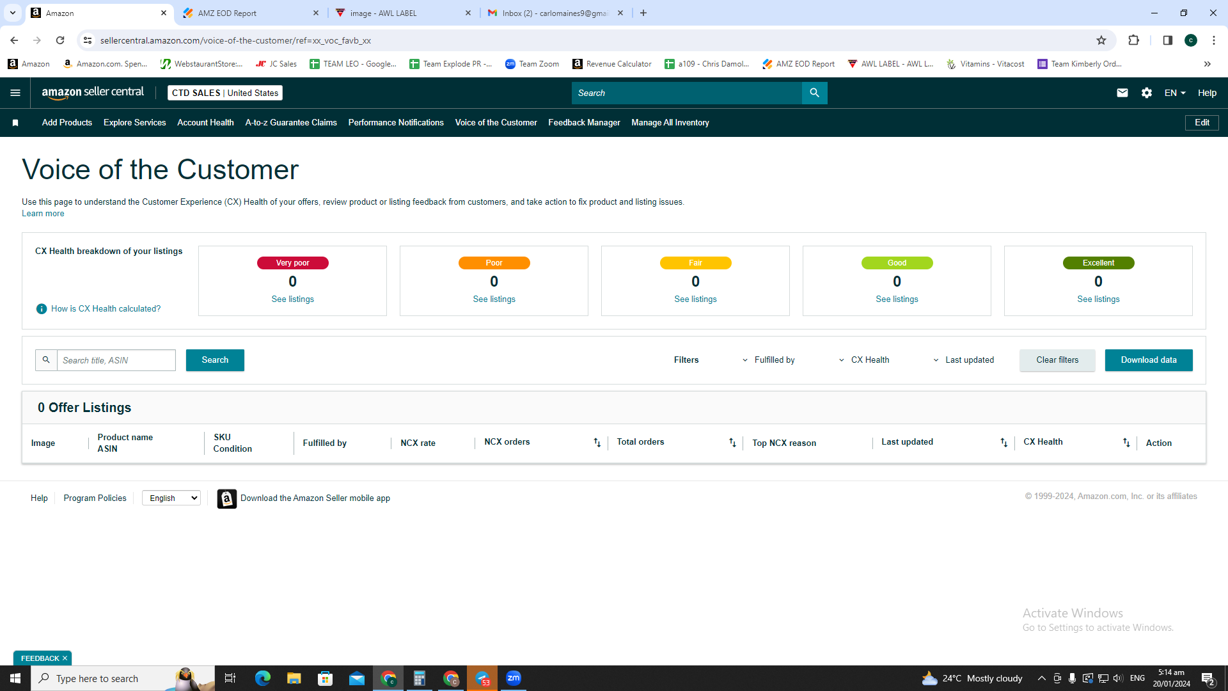The height and width of the screenshot is (691, 1228).
Task: Open the tab search dropdown arrow
Action: [12, 13]
